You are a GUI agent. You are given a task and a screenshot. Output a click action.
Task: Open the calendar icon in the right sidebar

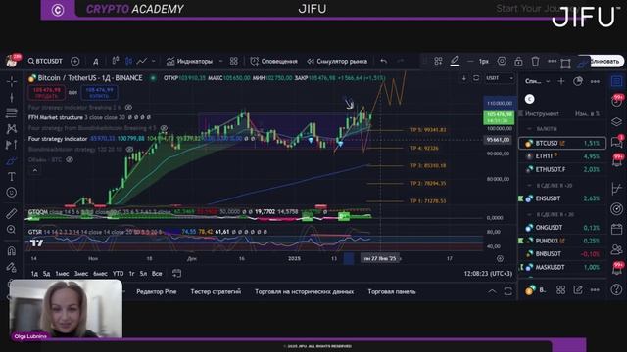pyautogui.click(x=617, y=229)
